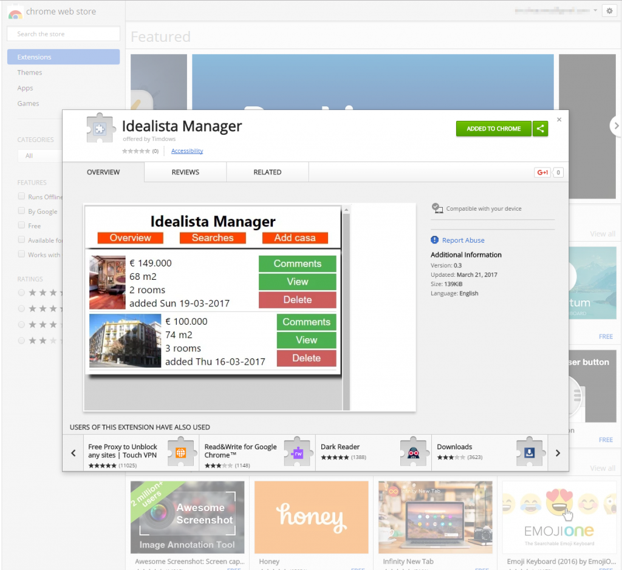Click the G+1 button

[542, 172]
